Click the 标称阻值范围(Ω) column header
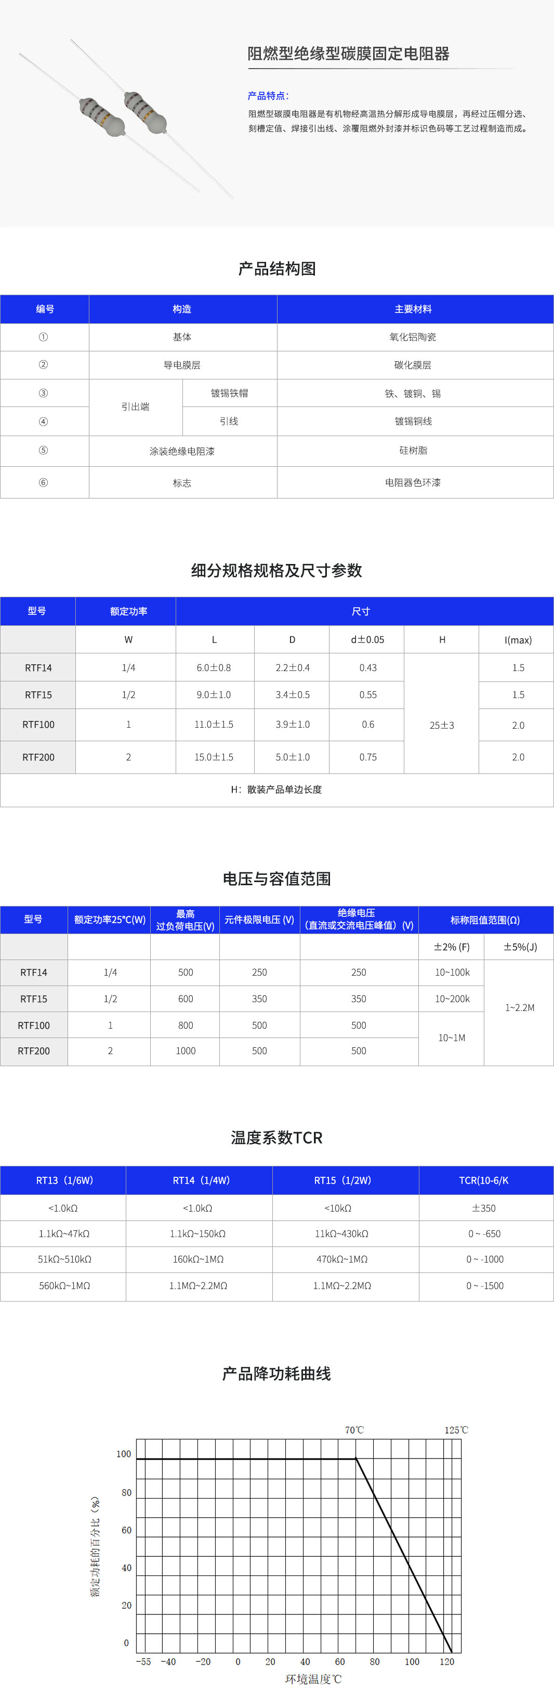Screen dimensions: 554x1707 (485, 920)
